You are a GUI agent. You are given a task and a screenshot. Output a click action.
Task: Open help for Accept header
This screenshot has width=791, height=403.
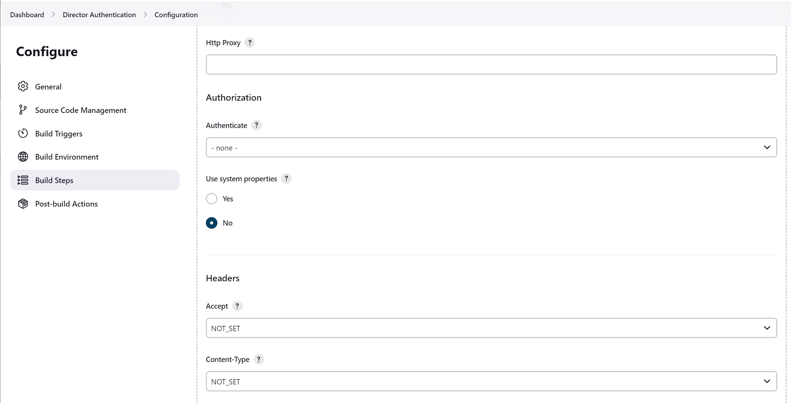pos(237,306)
